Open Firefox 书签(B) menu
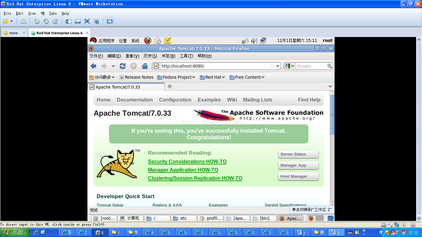The image size is (422, 237). pyautogui.click(x=168, y=56)
